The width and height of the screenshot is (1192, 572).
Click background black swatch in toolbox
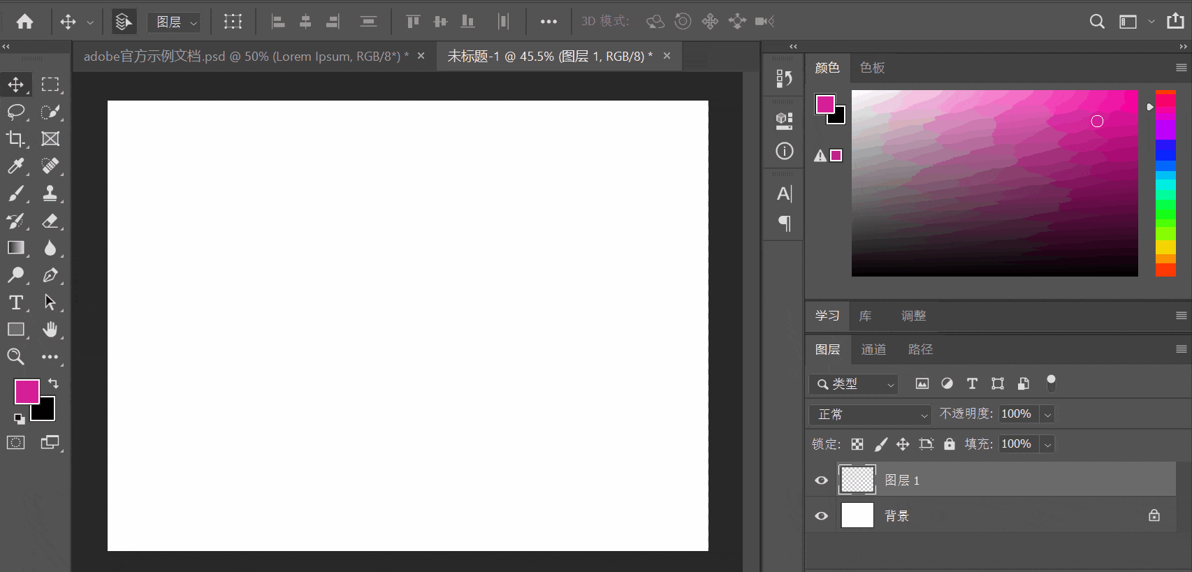[46, 412]
